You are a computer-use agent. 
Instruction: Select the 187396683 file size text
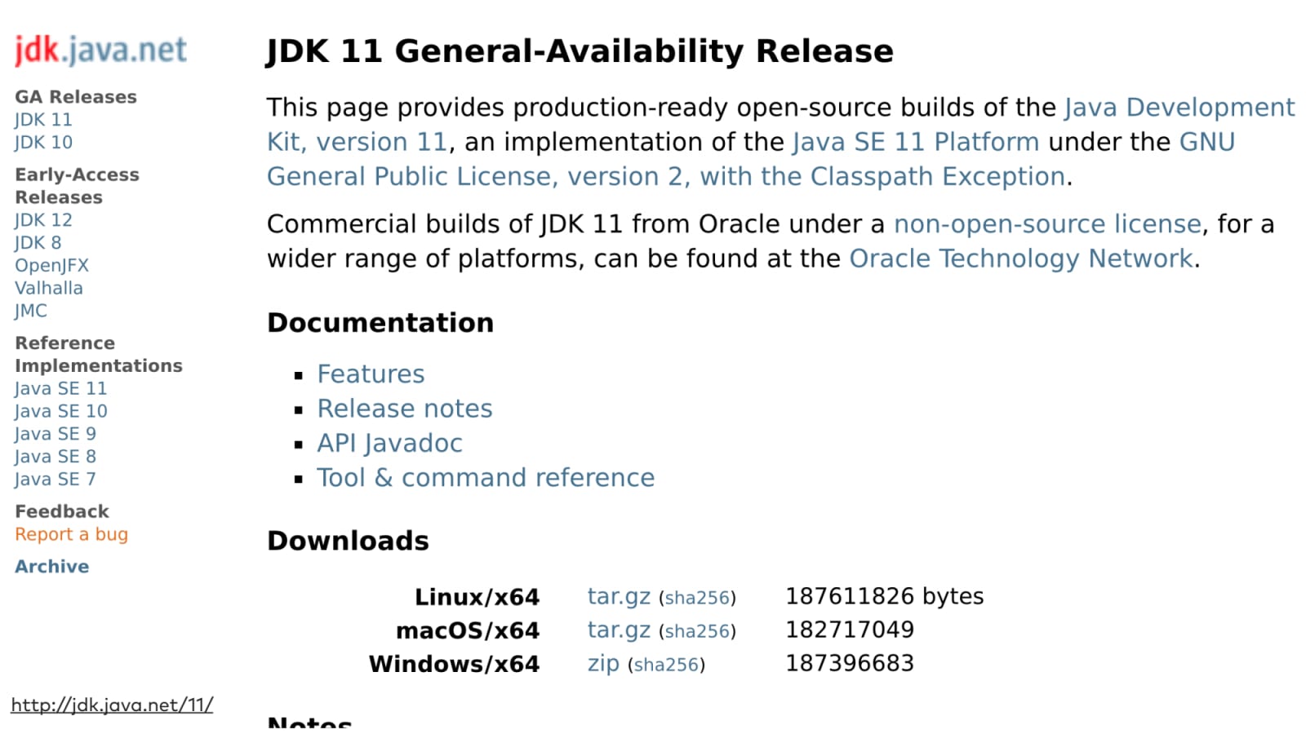[850, 664]
